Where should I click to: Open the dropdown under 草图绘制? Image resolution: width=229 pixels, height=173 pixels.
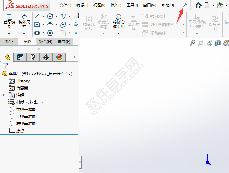pos(9,34)
